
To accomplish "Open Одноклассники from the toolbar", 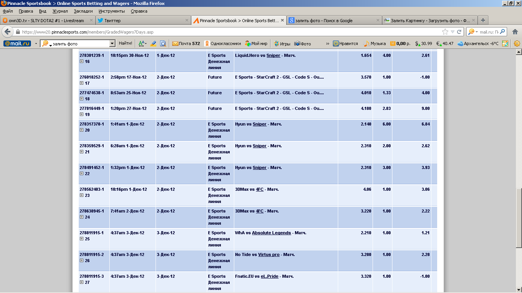I will 222,43.
